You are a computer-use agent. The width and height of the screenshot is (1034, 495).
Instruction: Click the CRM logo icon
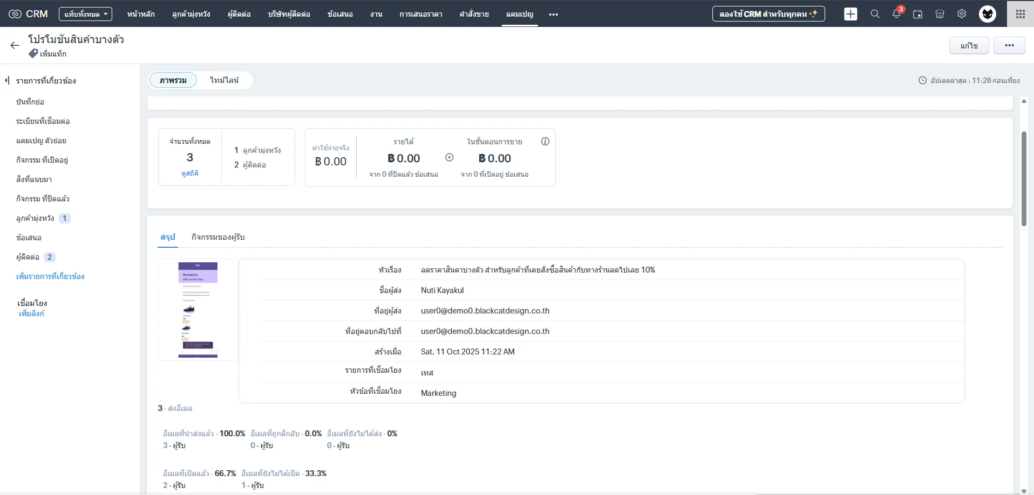(15, 14)
